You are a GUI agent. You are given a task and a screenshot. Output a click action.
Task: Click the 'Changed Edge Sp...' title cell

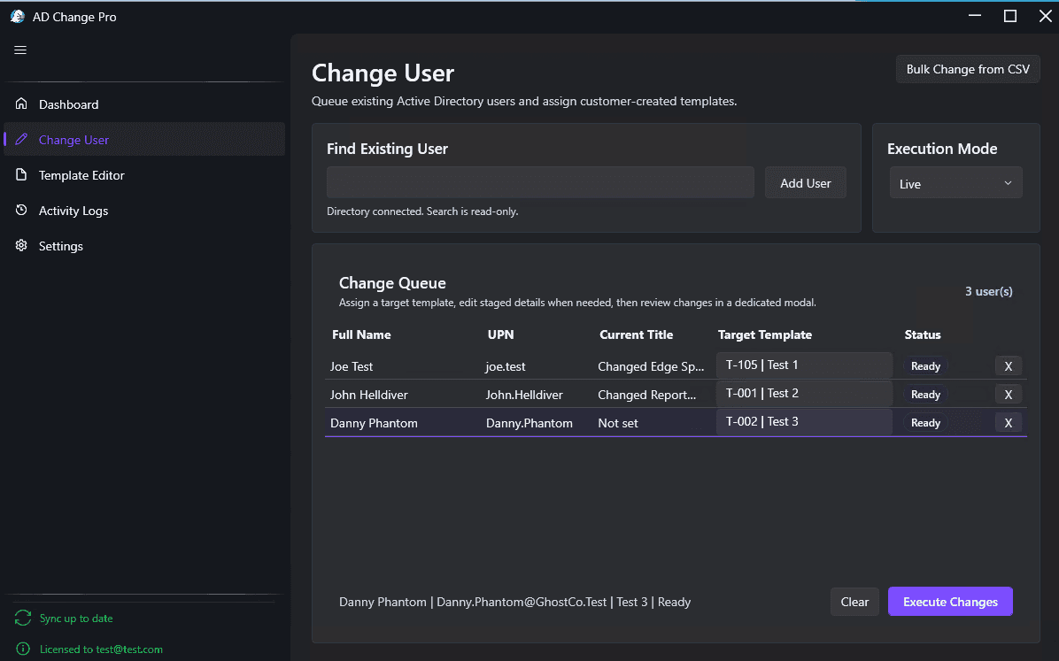click(651, 366)
